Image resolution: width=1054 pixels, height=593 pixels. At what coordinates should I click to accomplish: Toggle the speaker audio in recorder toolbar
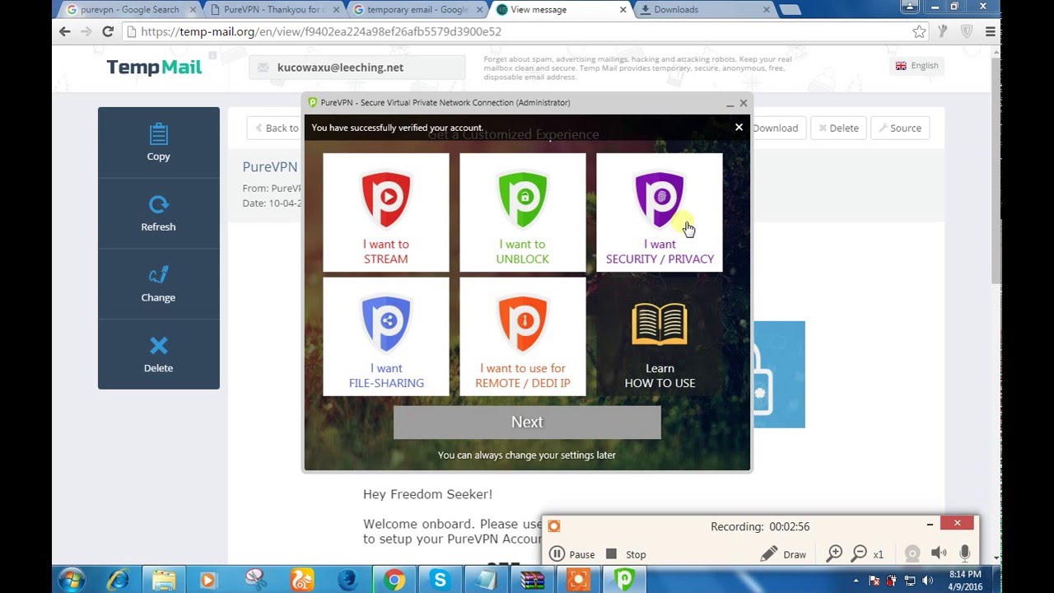pyautogui.click(x=938, y=553)
